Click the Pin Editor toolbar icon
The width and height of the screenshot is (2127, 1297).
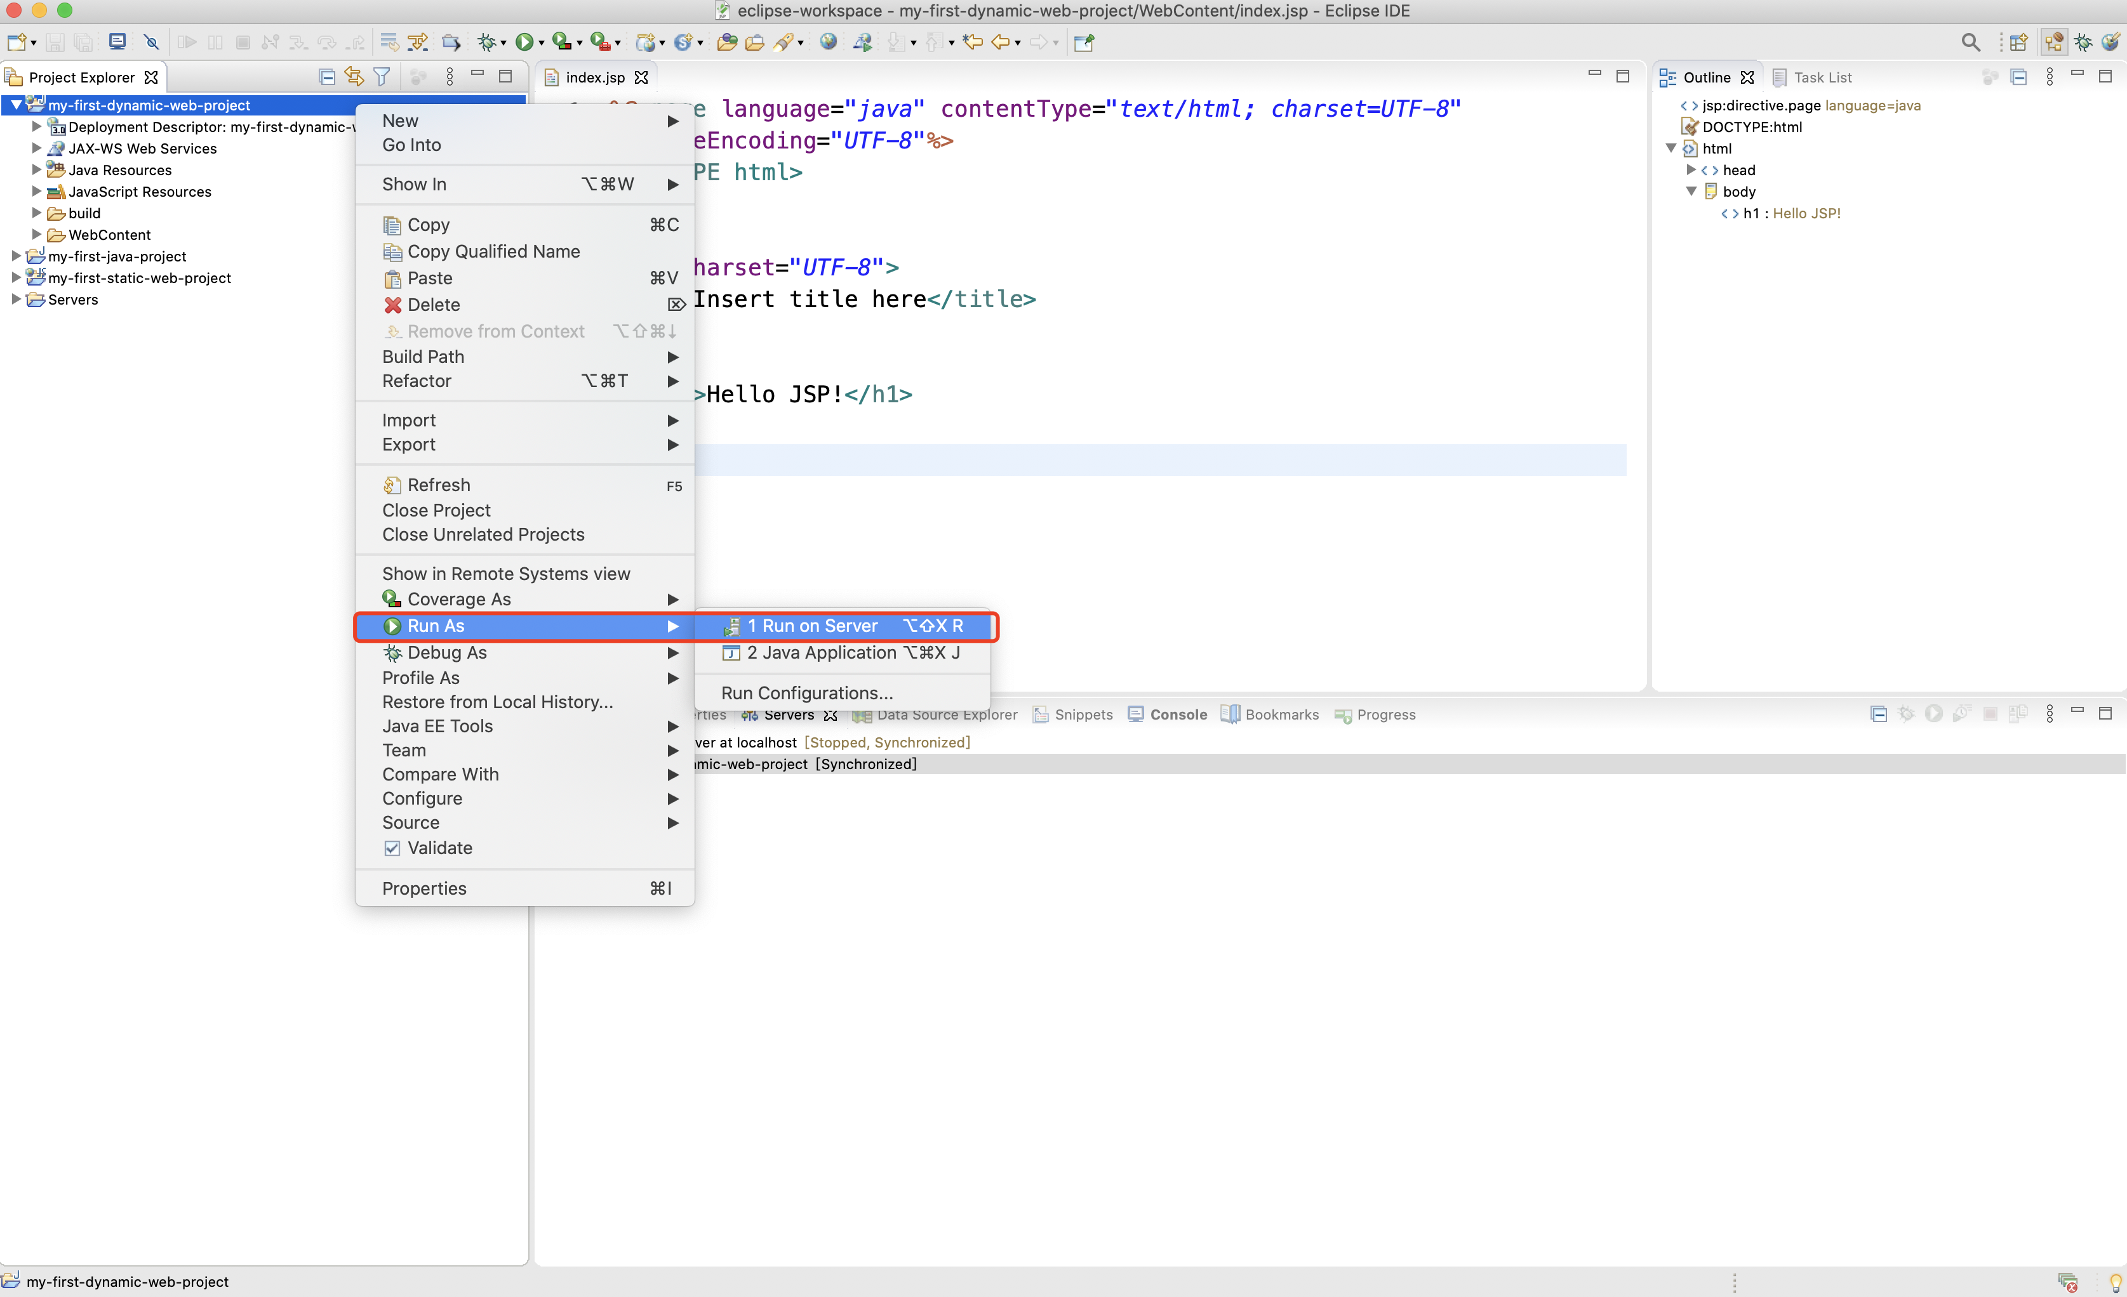[1084, 41]
